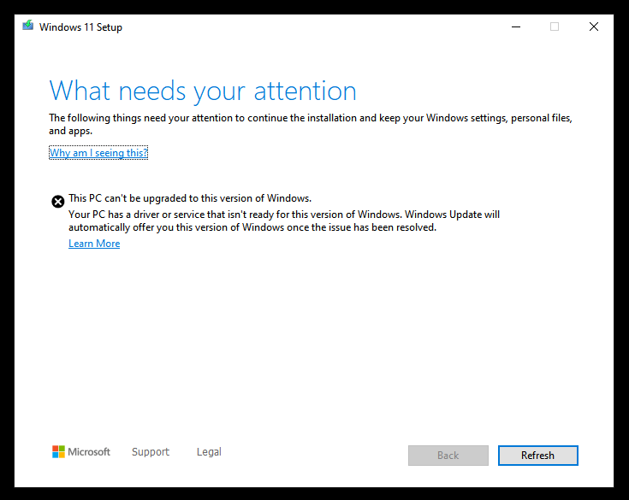Open the Learn More link
The width and height of the screenshot is (629, 500).
pyautogui.click(x=94, y=244)
